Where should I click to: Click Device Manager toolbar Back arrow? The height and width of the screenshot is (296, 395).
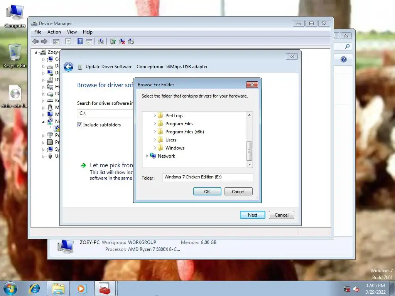coord(35,42)
